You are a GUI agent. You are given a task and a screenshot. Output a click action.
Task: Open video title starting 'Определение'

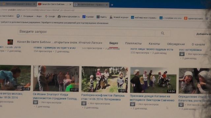194,99
